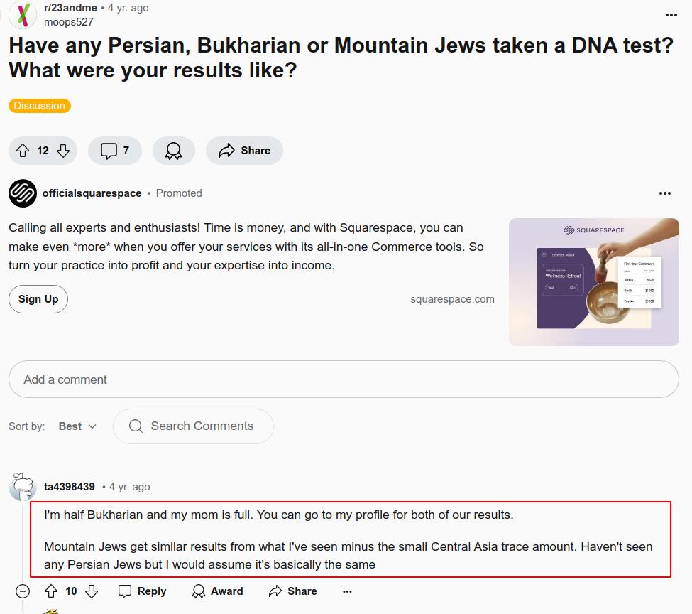Downvote ta4398439's comment

coord(91,591)
